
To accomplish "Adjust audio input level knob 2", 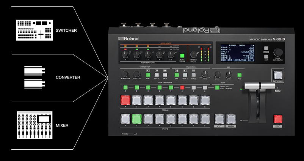I will click(136, 54).
